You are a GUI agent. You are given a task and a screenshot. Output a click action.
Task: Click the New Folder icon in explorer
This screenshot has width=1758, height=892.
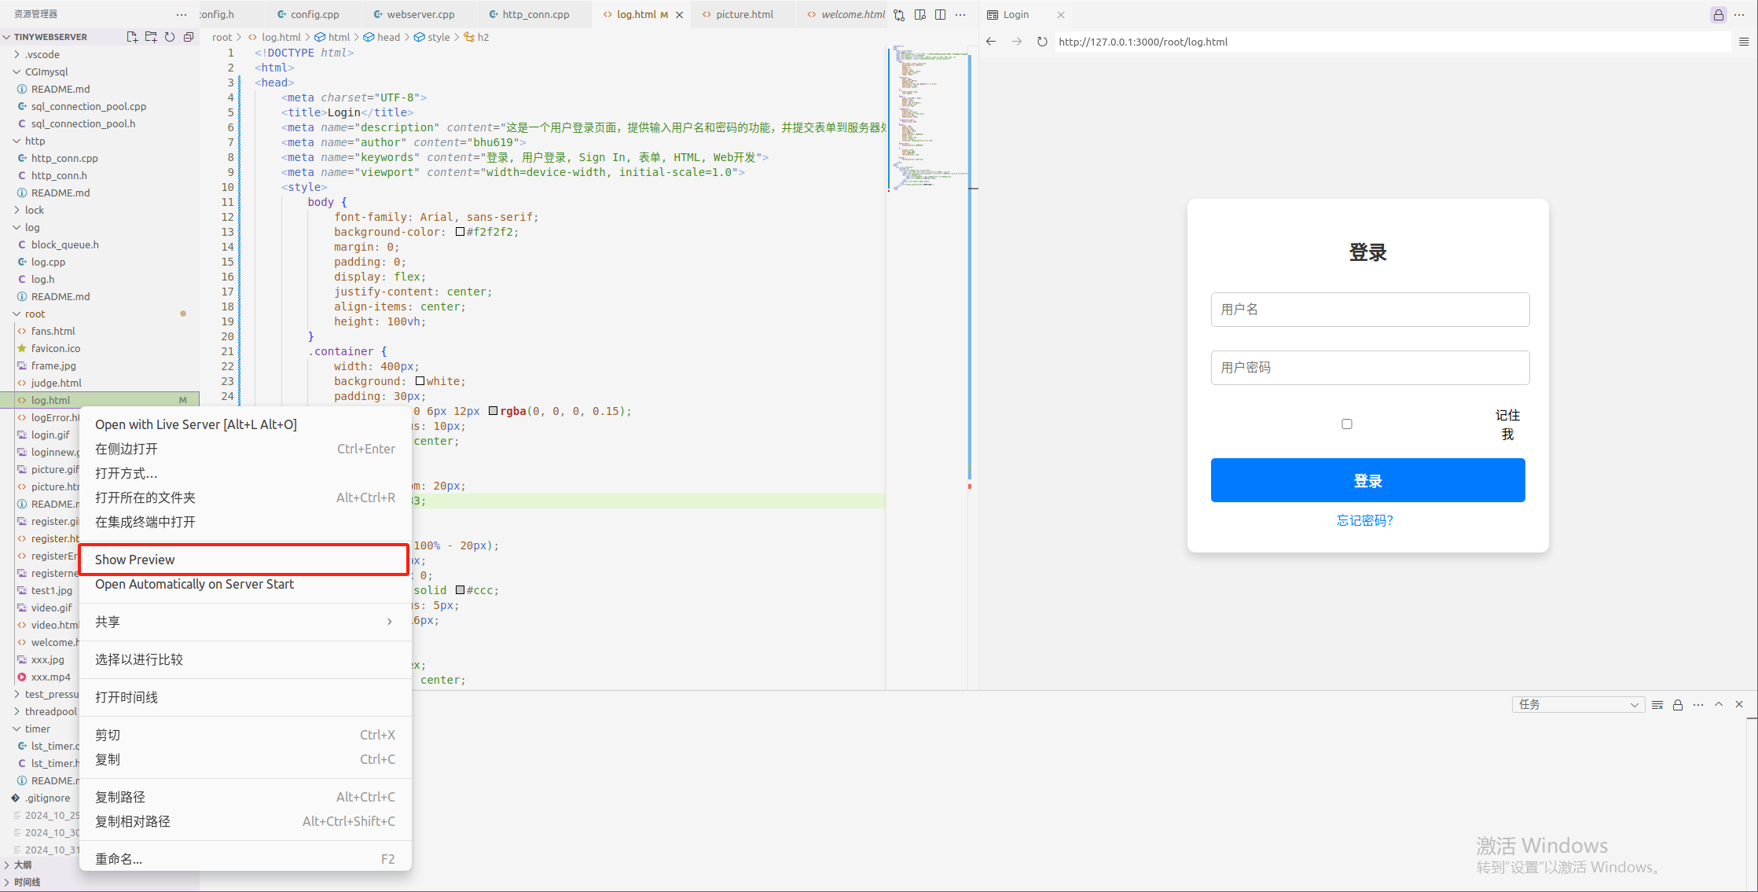pyautogui.click(x=151, y=37)
